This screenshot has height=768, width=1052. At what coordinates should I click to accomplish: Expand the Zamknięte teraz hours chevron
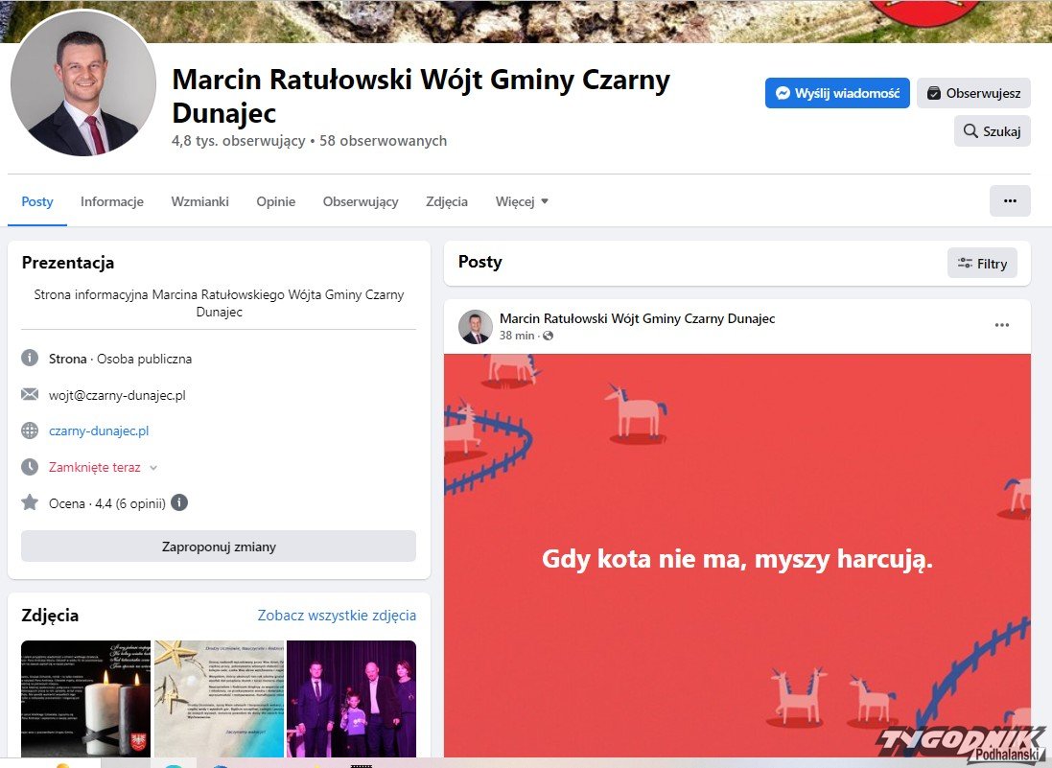153,468
